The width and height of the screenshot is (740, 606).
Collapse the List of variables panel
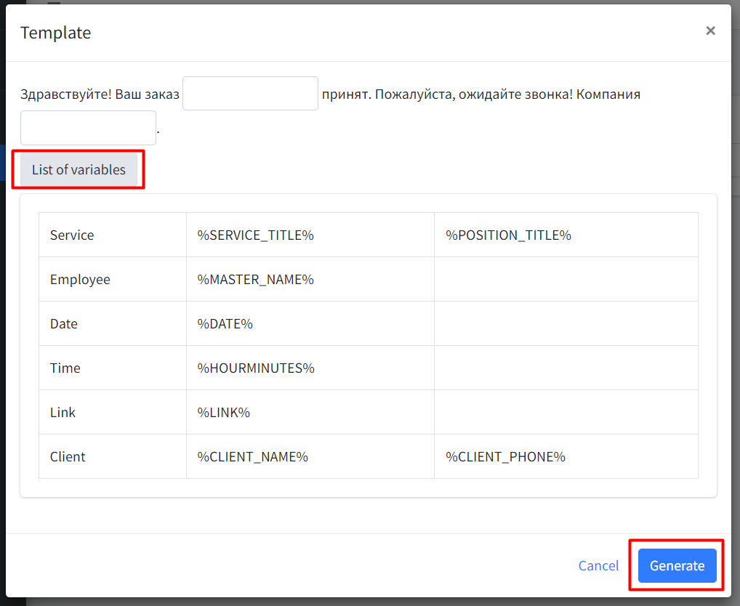(79, 170)
